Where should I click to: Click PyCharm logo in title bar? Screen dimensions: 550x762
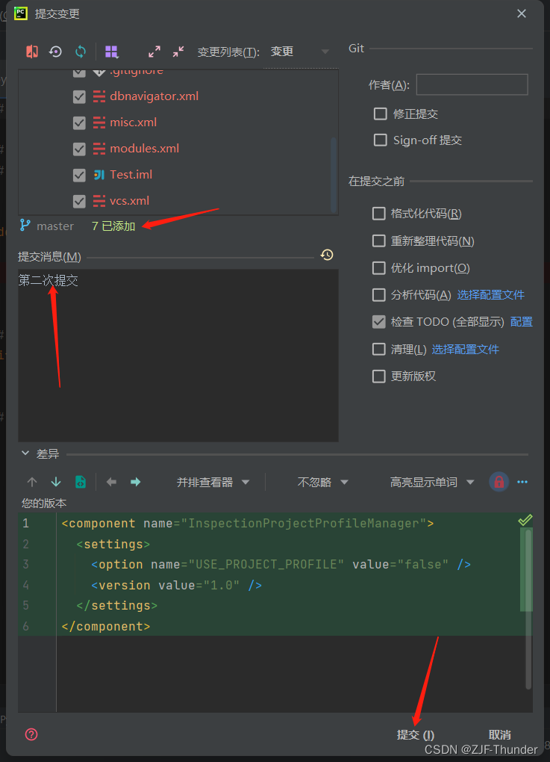point(21,13)
